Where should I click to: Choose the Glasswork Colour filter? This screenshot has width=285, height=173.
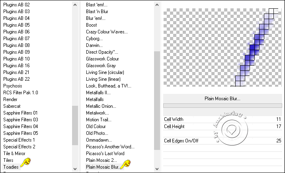pos(102,59)
